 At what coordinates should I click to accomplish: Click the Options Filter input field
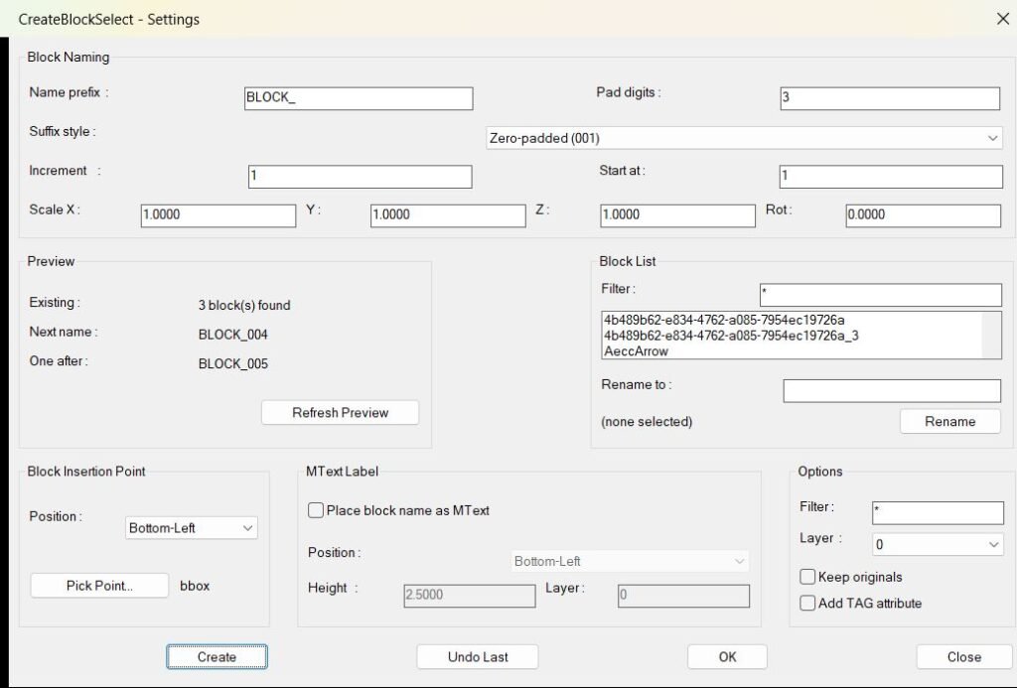(938, 512)
